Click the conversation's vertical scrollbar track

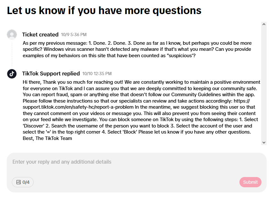point(264,83)
